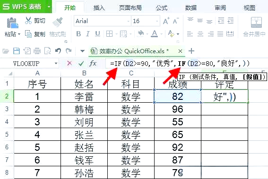268x179 pixels.
Task: Apply cell borders icon
Action: pyautogui.click(x=109, y=34)
